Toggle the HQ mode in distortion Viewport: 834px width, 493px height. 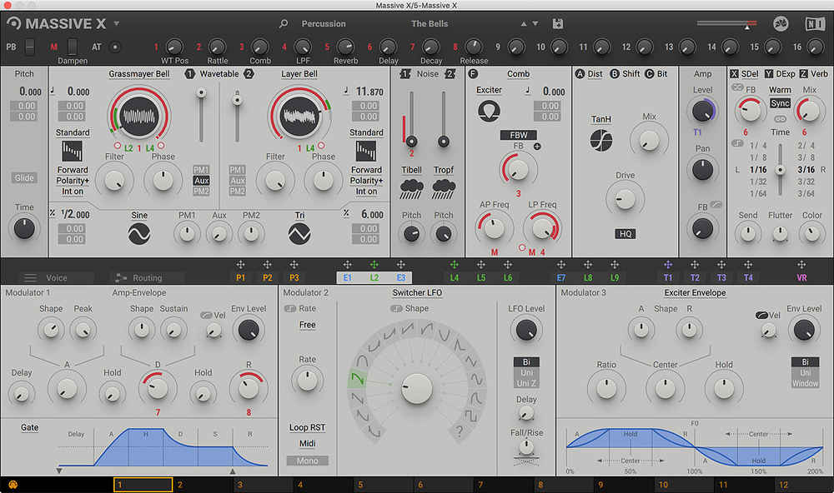tap(625, 234)
